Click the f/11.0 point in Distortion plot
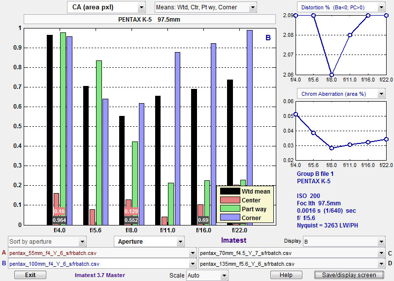This screenshot has width=394, height=281. 350,35
